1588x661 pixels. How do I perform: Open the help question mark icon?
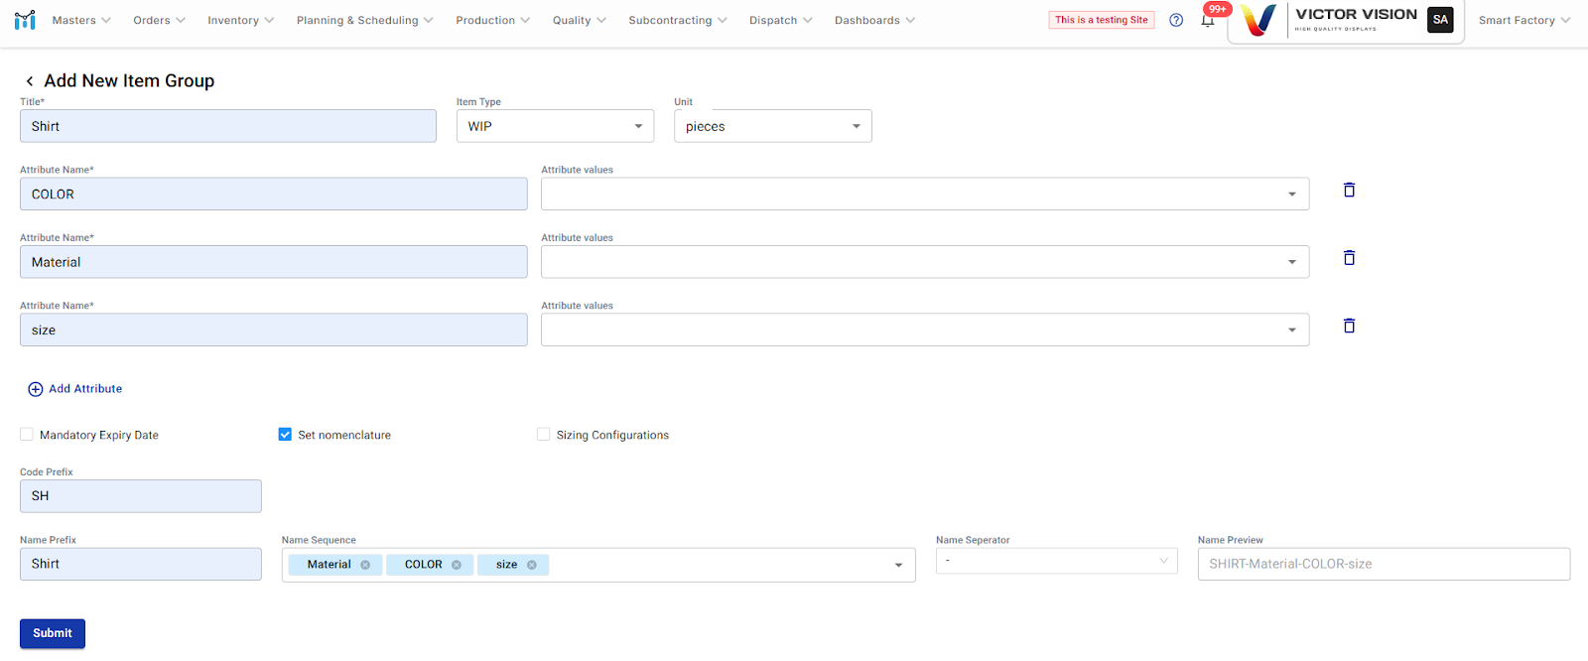[x=1176, y=20]
